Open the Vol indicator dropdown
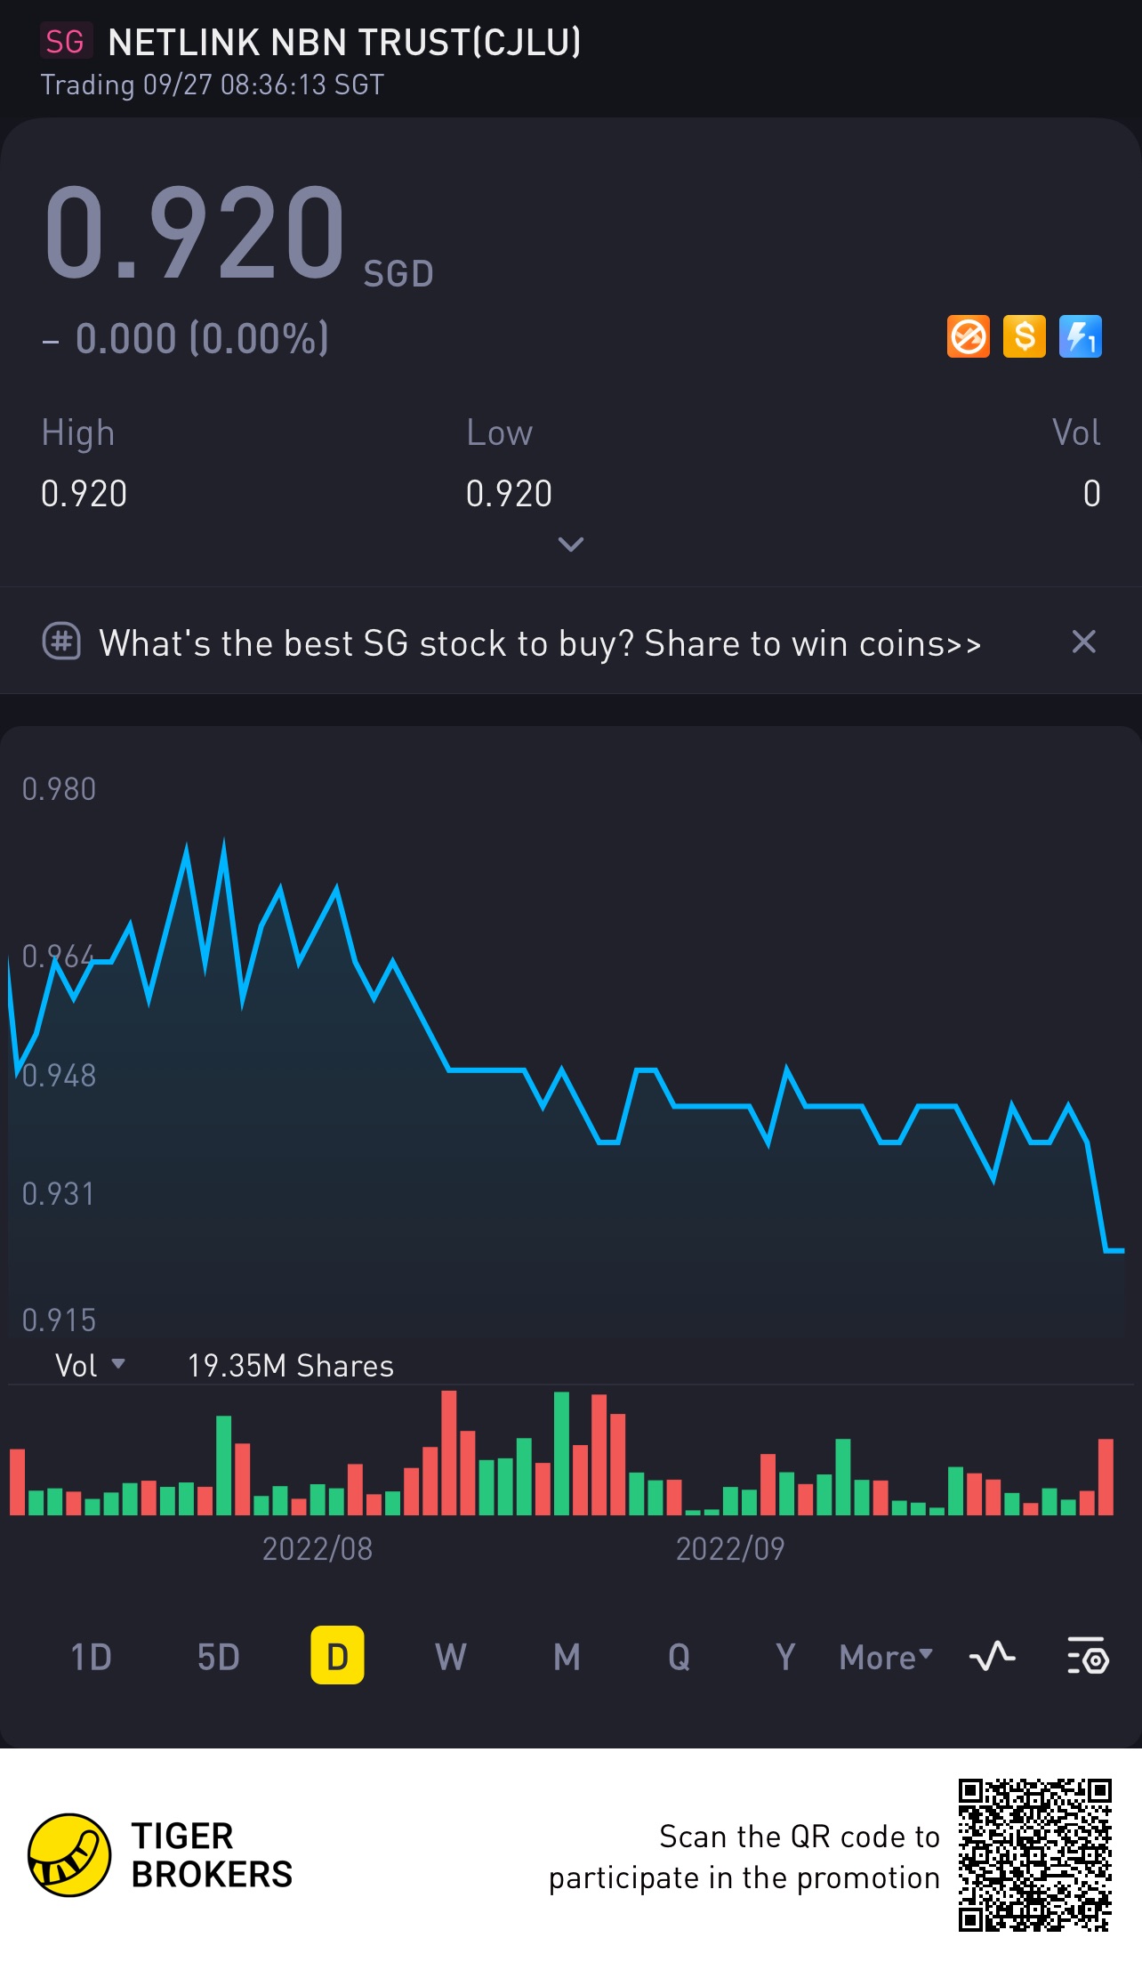1142x1962 pixels. tap(90, 1366)
